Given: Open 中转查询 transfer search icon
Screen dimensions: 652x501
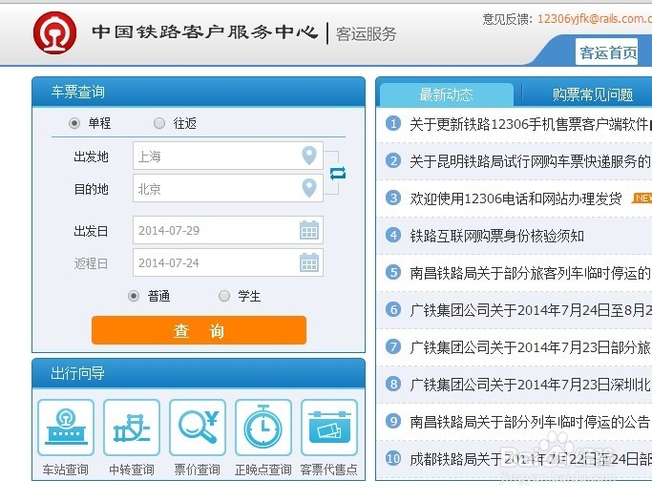Looking at the screenshot, I should pos(132,428).
